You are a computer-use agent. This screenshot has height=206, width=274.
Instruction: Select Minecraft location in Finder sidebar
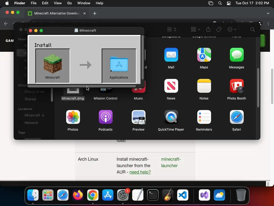coord(32,115)
